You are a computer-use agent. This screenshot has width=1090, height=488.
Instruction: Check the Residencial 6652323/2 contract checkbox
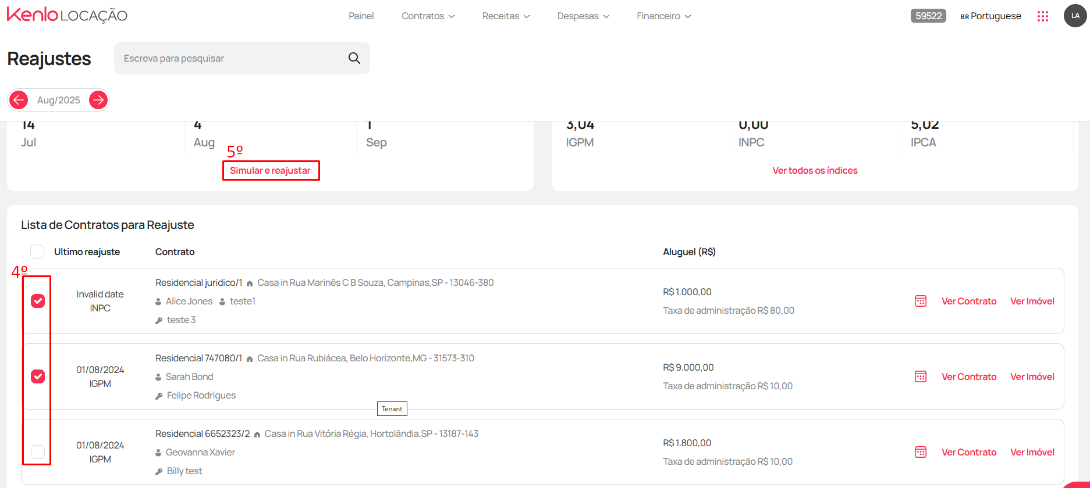click(38, 452)
